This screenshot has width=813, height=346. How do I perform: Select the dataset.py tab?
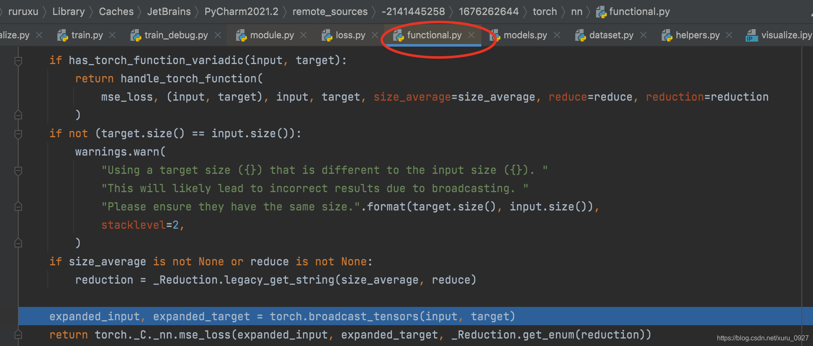point(611,35)
